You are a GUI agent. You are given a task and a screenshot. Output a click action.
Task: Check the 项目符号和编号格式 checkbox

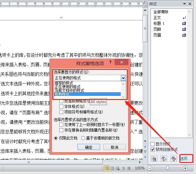pyautogui.click(x=61, y=112)
